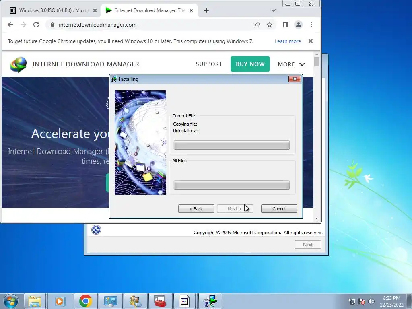This screenshot has width=412, height=309.
Task: Click the All Files progress bar
Action: tap(231, 185)
